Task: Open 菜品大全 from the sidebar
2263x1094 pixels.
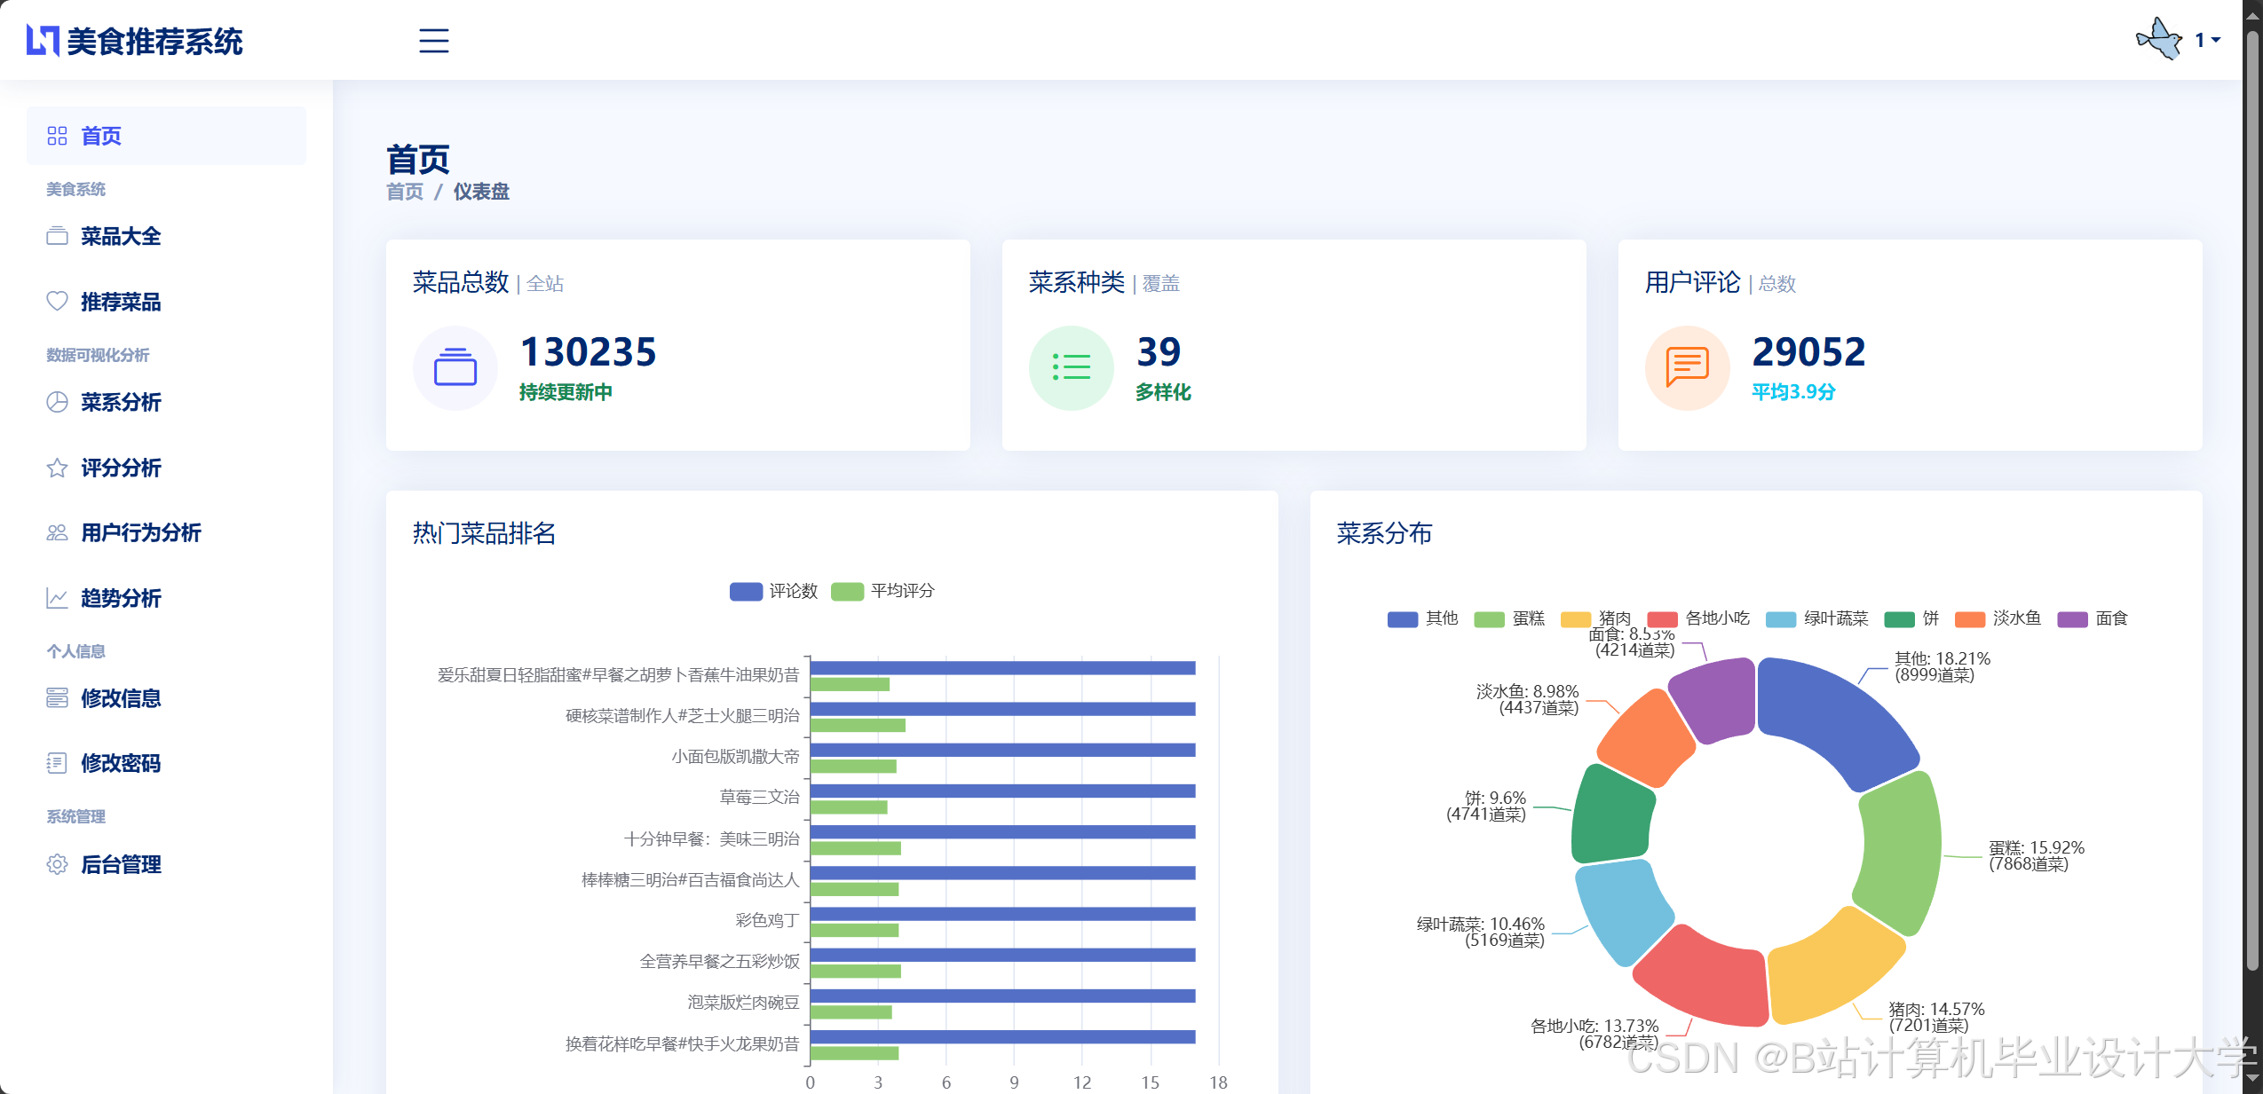Action: click(121, 237)
